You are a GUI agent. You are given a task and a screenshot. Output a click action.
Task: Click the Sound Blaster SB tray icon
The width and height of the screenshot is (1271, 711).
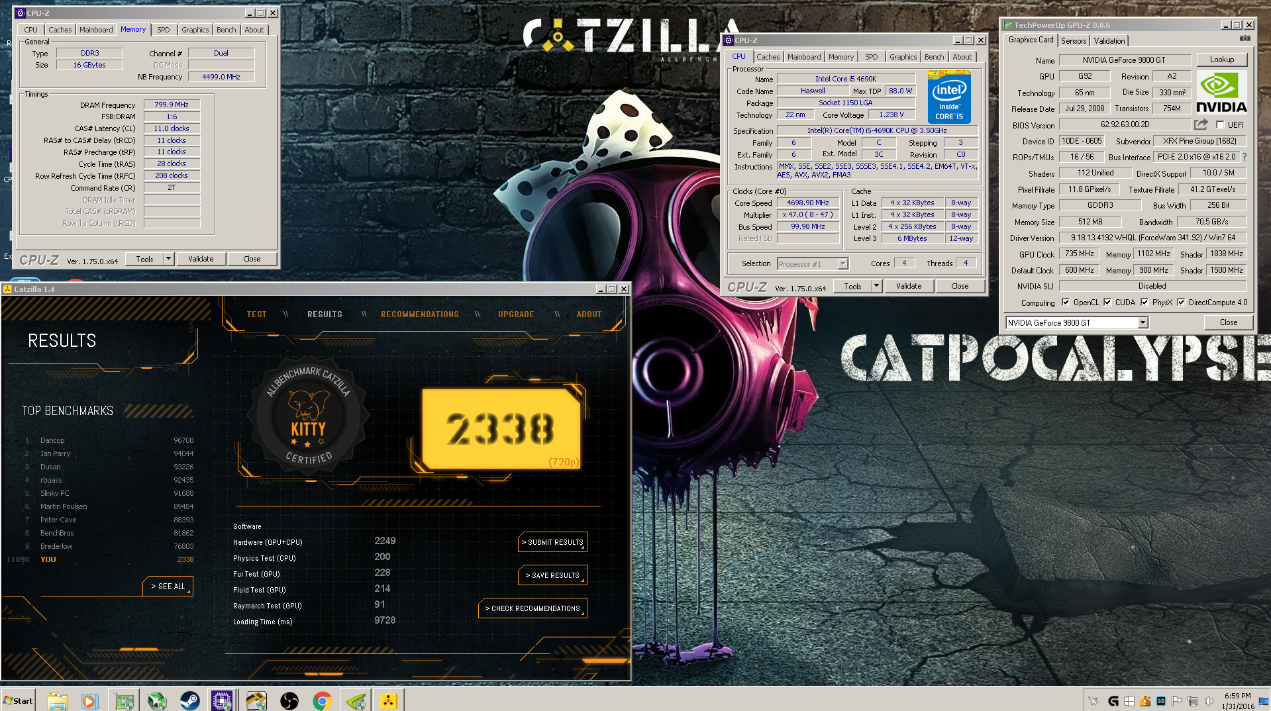[1161, 701]
